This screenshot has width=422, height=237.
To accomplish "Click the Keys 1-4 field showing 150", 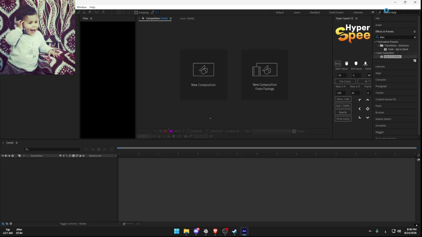I will point(340,93).
